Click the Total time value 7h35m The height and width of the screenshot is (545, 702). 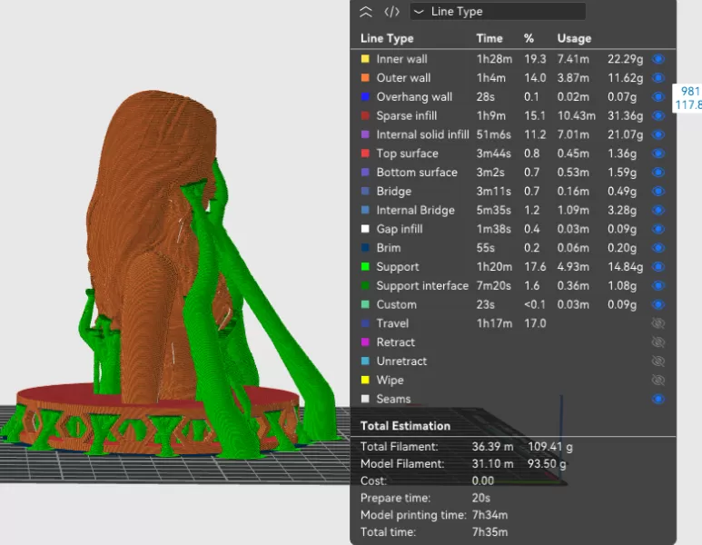[x=489, y=532]
